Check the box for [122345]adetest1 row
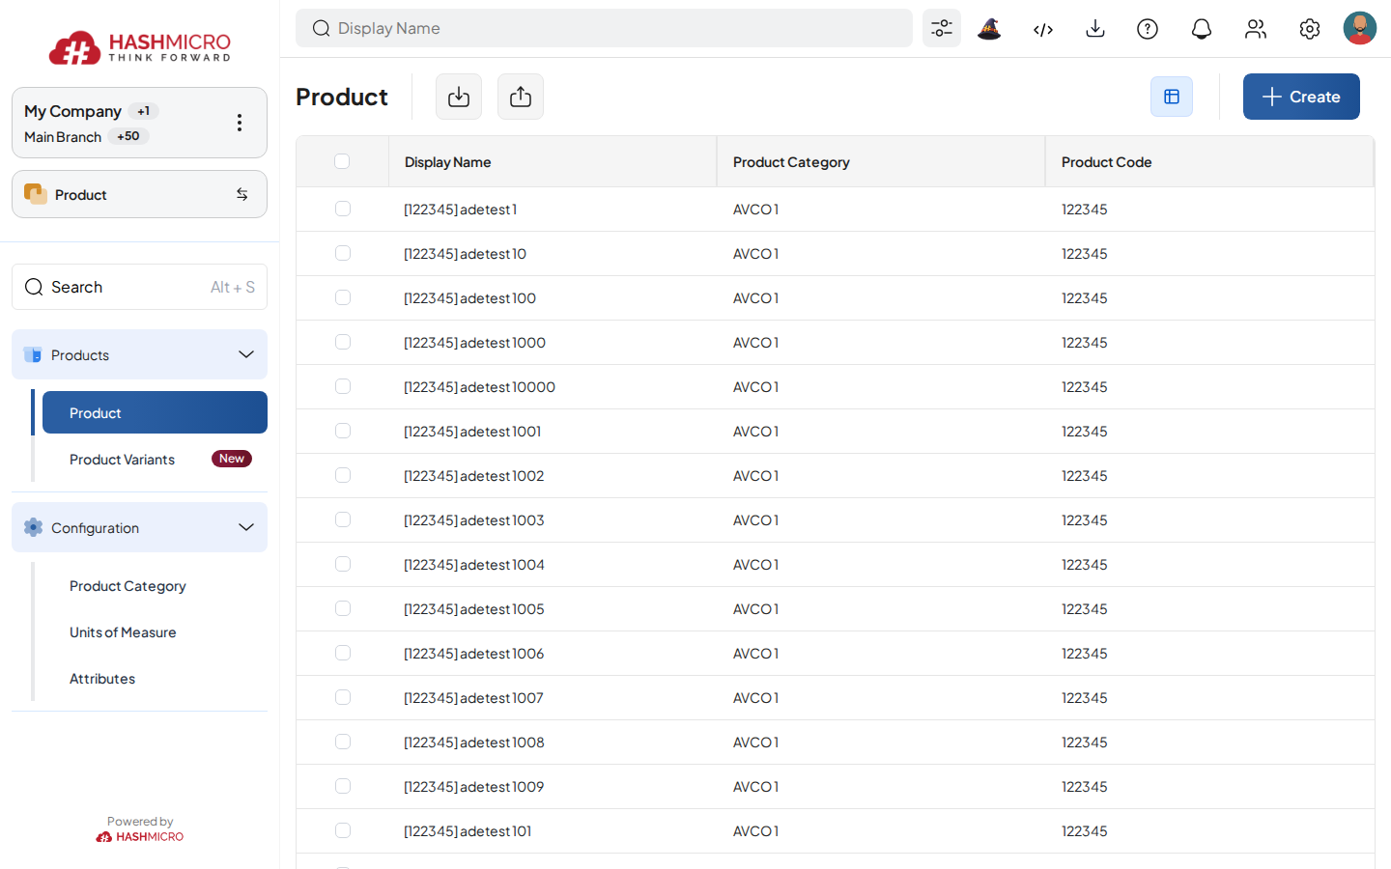This screenshot has height=869, width=1391. (343, 209)
